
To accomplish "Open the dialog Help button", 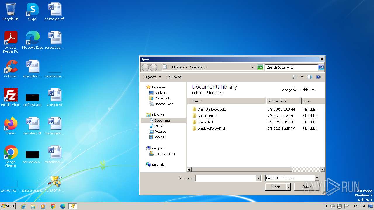I will pos(318,77).
